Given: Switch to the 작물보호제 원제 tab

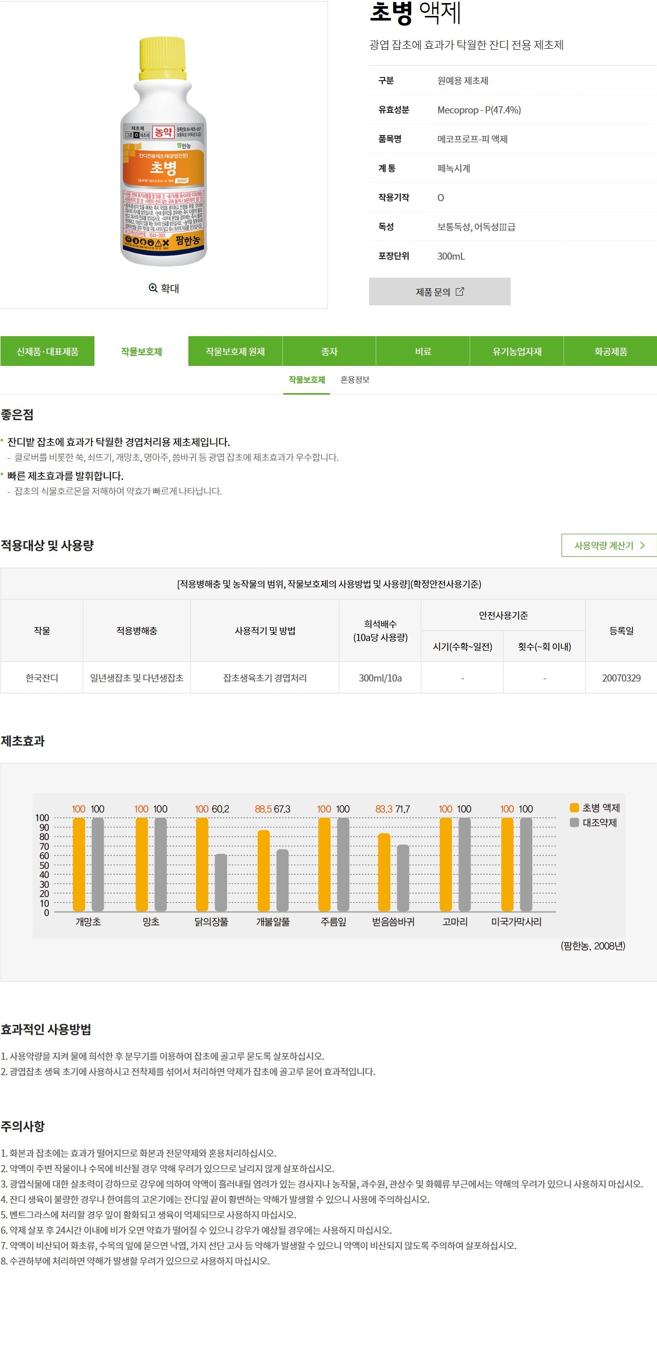Looking at the screenshot, I should pos(236,352).
